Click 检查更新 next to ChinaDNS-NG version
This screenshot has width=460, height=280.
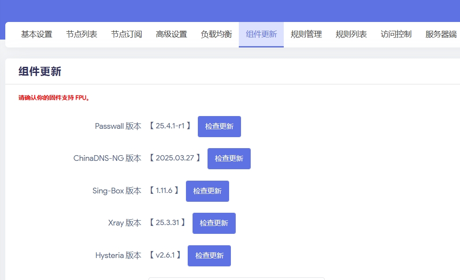[x=229, y=159]
